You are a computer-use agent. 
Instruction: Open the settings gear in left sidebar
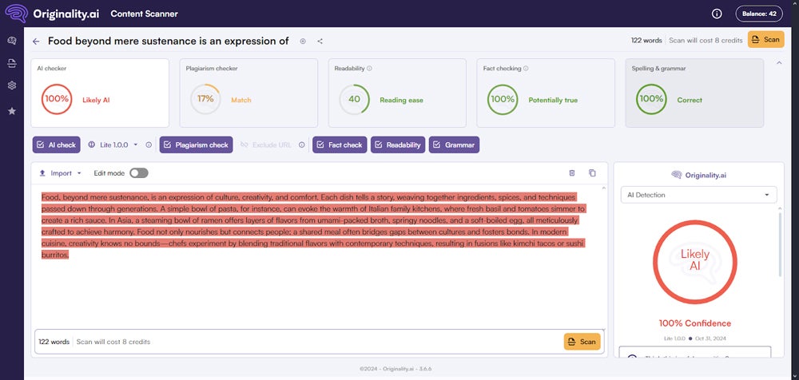tap(12, 85)
